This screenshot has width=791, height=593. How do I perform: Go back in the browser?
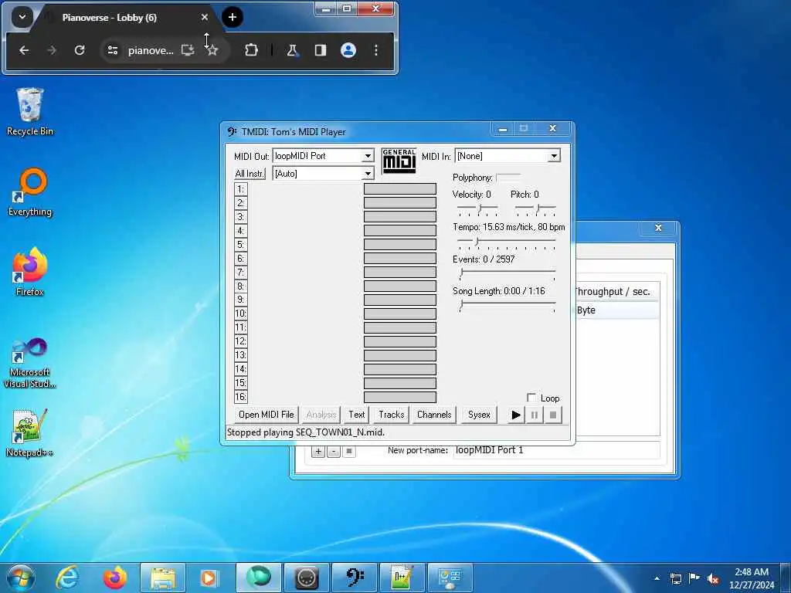(24, 50)
